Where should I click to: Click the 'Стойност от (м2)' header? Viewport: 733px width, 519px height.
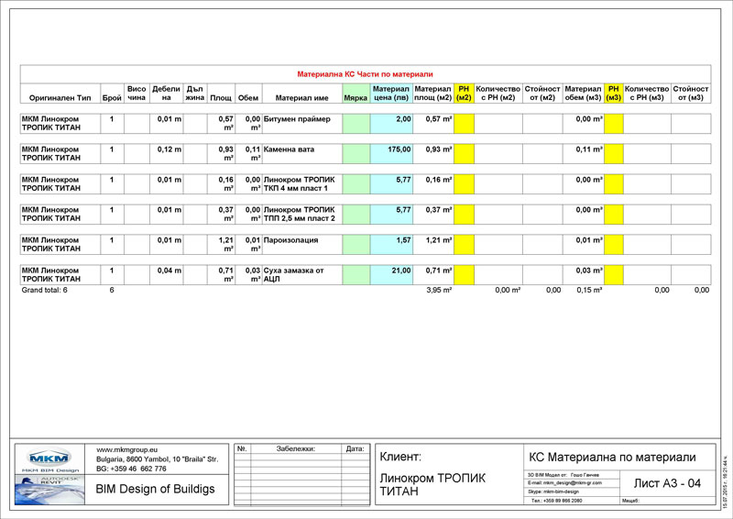[542, 94]
